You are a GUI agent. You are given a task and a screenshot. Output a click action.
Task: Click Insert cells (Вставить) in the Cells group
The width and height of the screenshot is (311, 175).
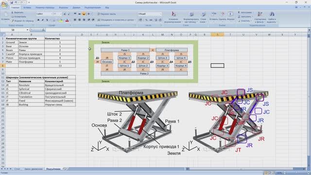(213, 16)
